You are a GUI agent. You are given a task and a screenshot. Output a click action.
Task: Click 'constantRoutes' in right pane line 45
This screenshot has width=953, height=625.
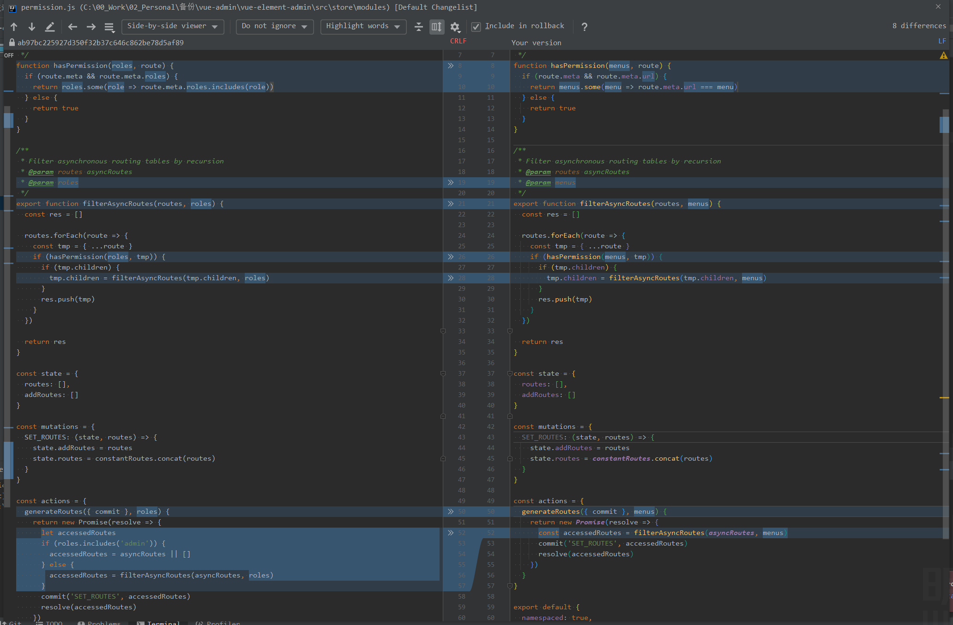(x=621, y=458)
